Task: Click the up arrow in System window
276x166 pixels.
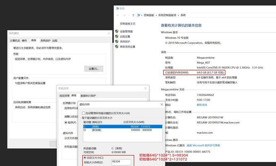Action: [133, 15]
